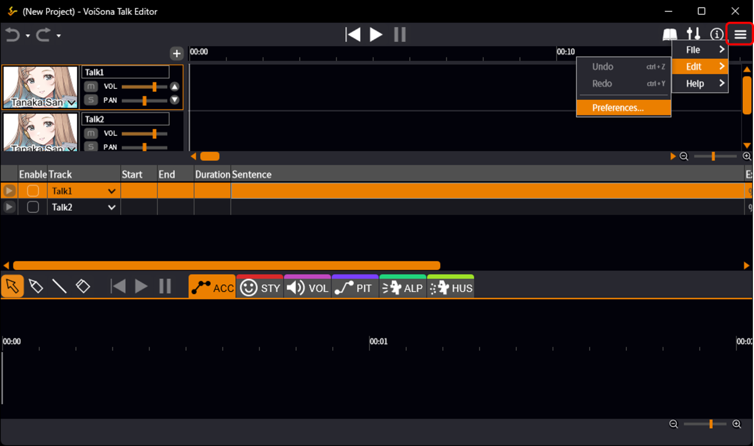Click the Talk2 voice avatar thumbnail
Screen dimensions: 754x446
click(41, 132)
